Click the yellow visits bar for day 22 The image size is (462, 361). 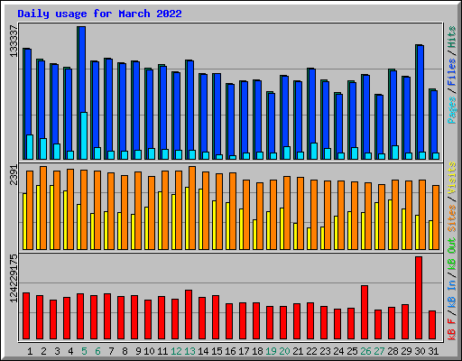pyautogui.click(x=309, y=239)
